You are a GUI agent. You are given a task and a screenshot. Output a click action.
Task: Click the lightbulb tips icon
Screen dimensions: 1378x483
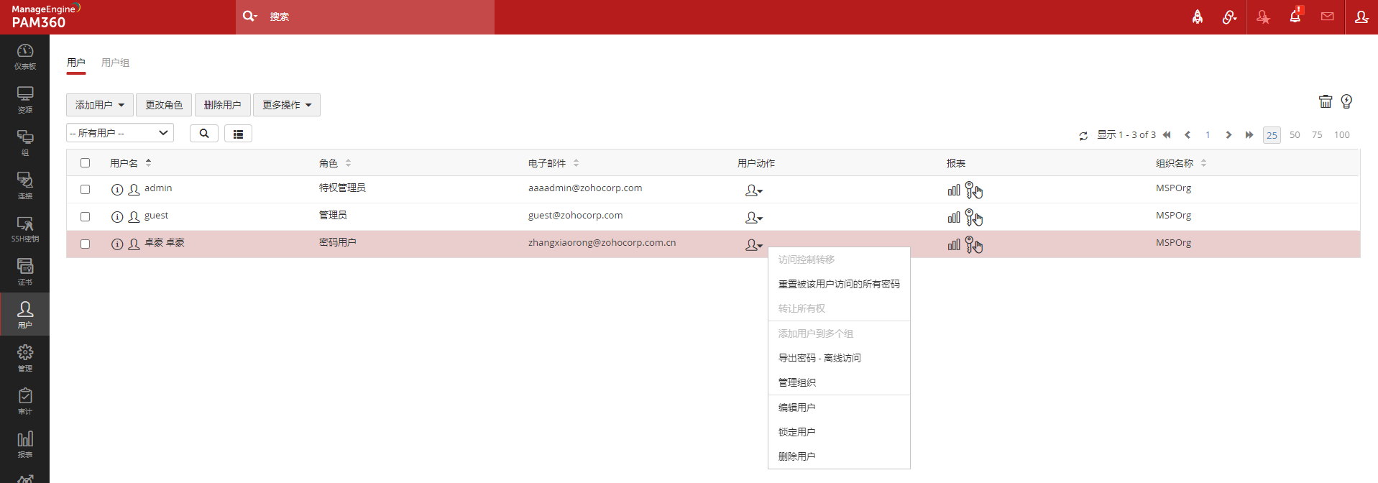[1346, 101]
